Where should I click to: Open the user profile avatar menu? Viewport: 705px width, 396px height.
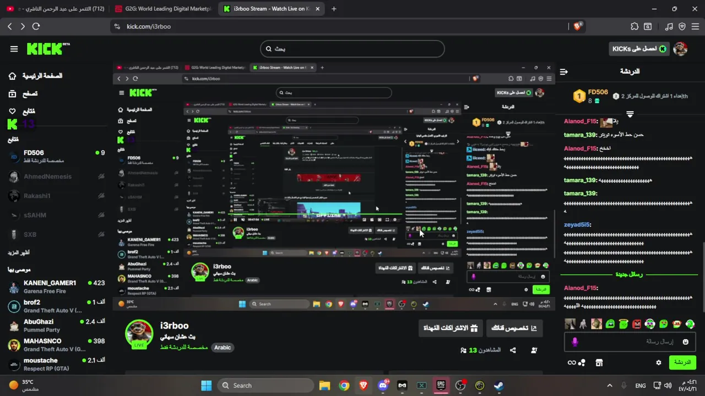(680, 49)
